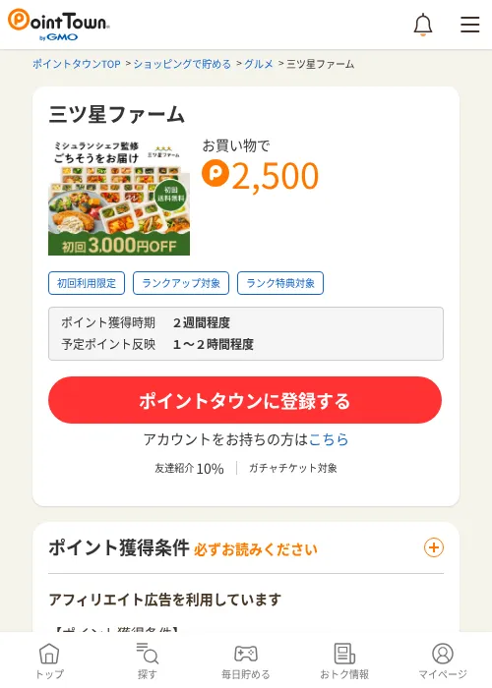The width and height of the screenshot is (492, 688).
Task: Expand ポイント獲得条件 with plus icon
Action: [434, 547]
